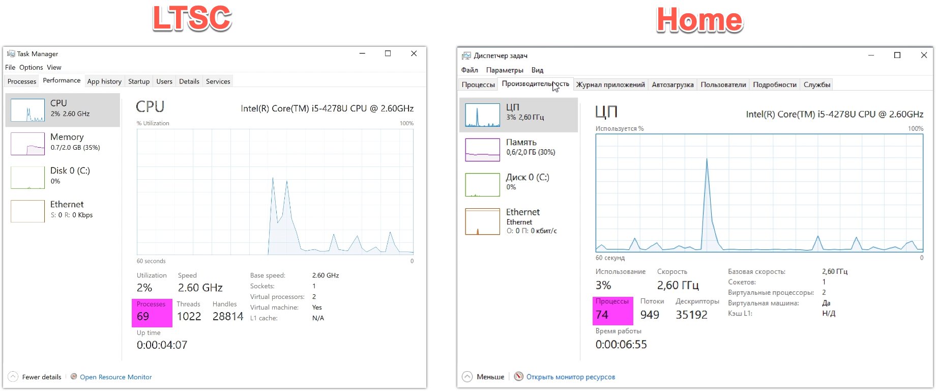Switch to the Services tab

point(218,81)
